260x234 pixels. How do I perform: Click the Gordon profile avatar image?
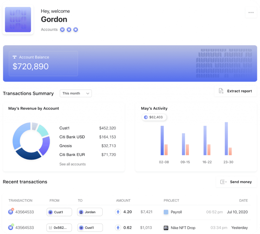tap(18, 20)
